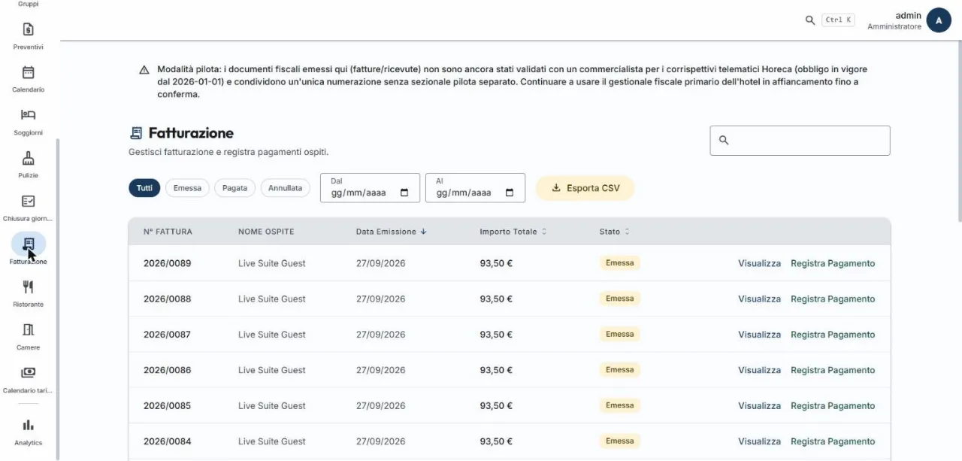Registra Pagamento for invoice 2026/0088

(x=833, y=299)
